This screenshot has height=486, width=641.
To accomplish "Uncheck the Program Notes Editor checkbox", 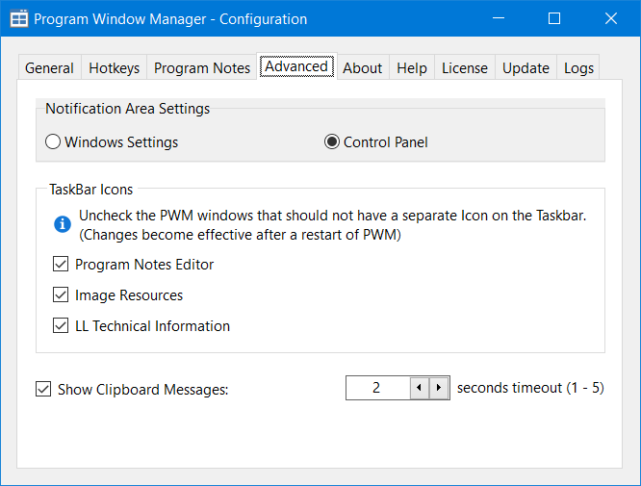I will coord(61,265).
